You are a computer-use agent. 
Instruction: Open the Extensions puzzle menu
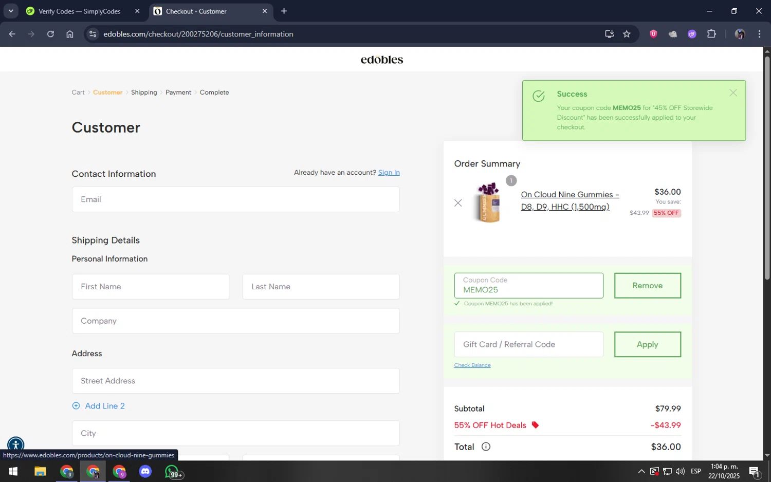[x=711, y=34]
